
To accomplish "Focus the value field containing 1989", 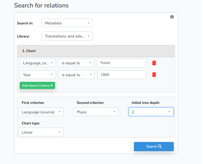I will coord(122,75).
